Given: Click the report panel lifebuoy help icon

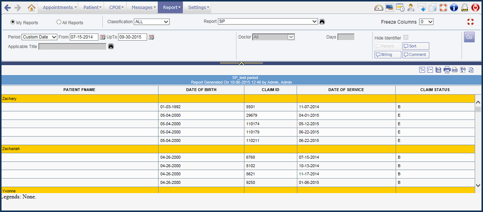Looking at the screenshot, I should pos(470,22).
